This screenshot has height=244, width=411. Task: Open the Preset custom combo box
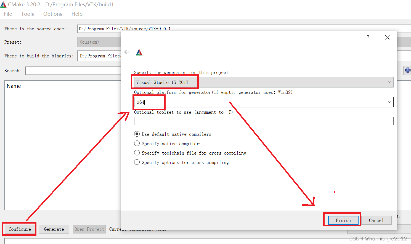(x=99, y=42)
